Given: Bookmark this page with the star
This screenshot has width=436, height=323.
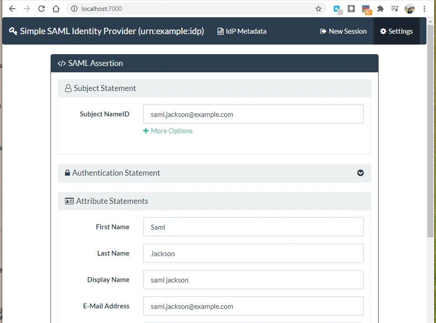Looking at the screenshot, I should (318, 9).
